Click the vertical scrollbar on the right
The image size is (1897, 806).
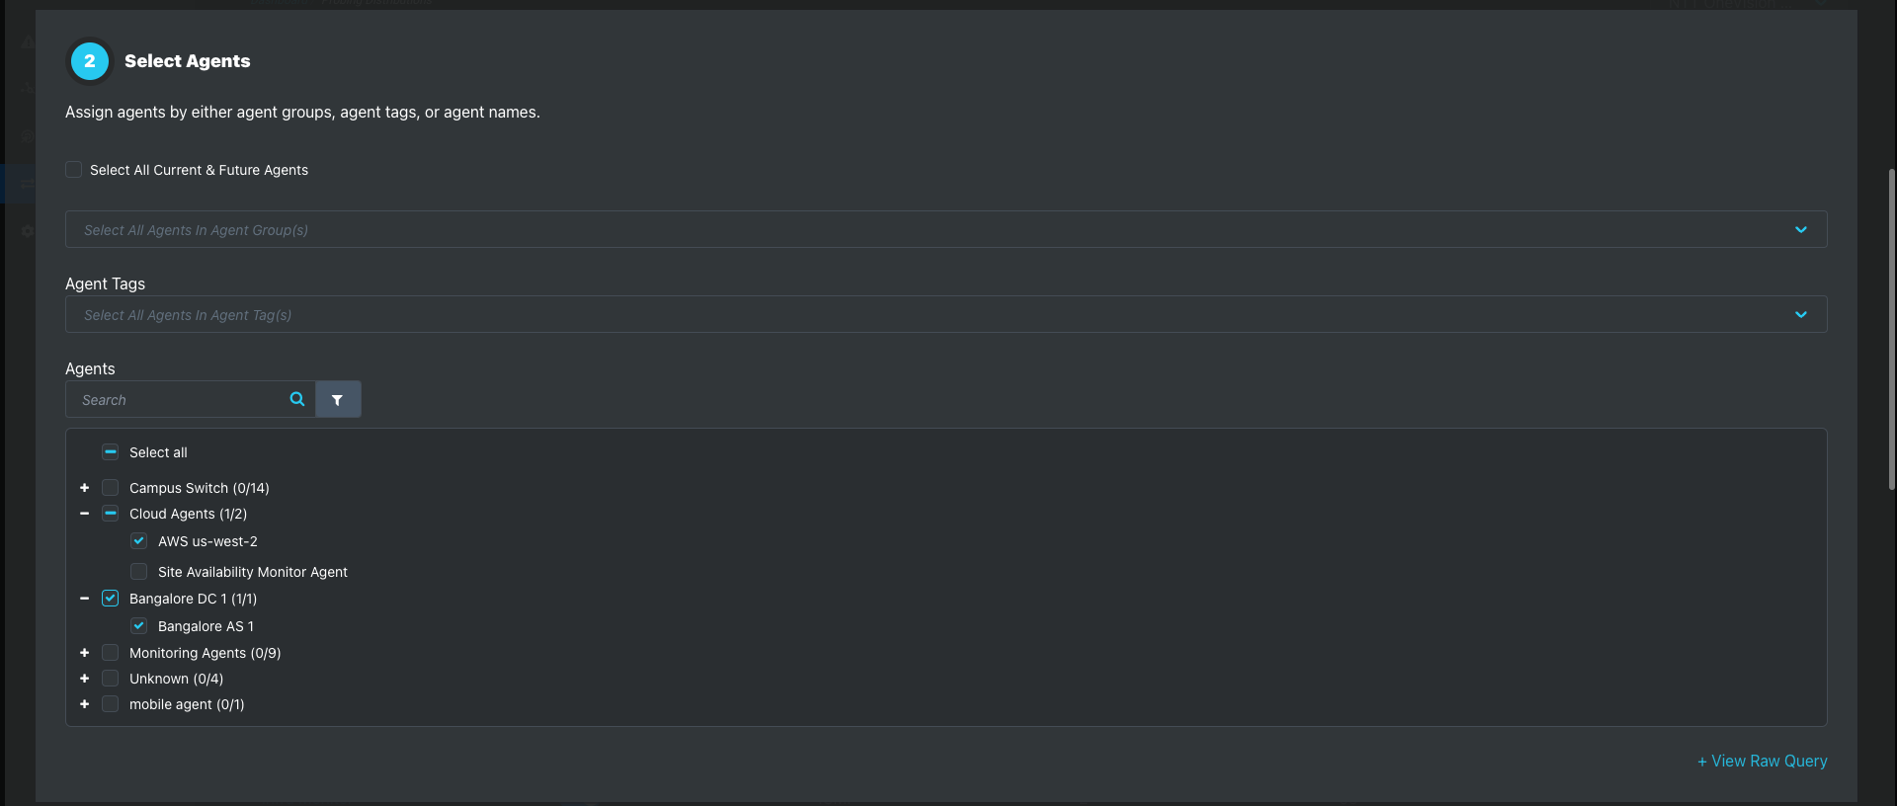(1891, 326)
